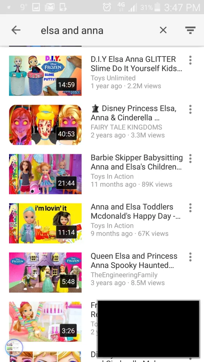Open the search filter icon

click(x=190, y=30)
